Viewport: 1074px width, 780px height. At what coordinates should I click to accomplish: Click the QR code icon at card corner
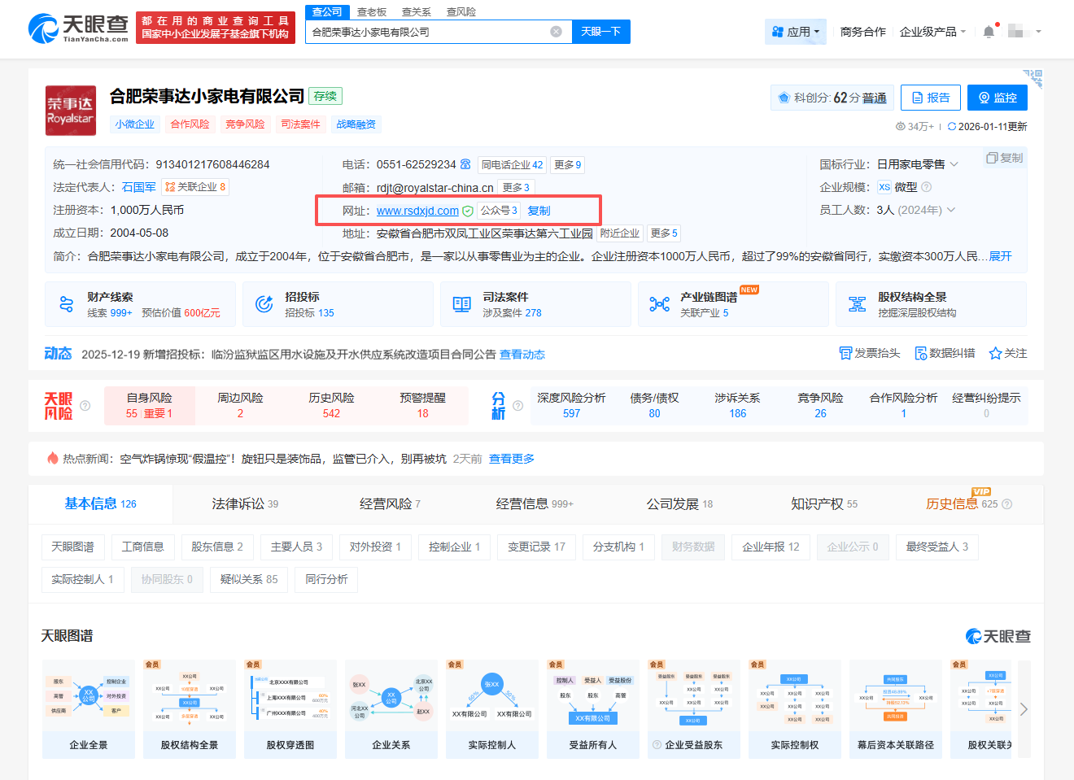click(x=1033, y=78)
